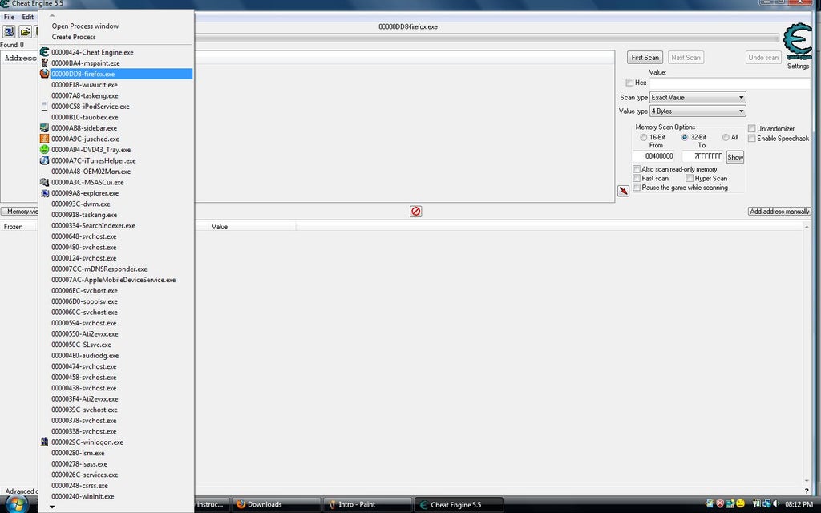This screenshot has height=513, width=821.
Task: Choose Create Process entry
Action: coord(74,37)
